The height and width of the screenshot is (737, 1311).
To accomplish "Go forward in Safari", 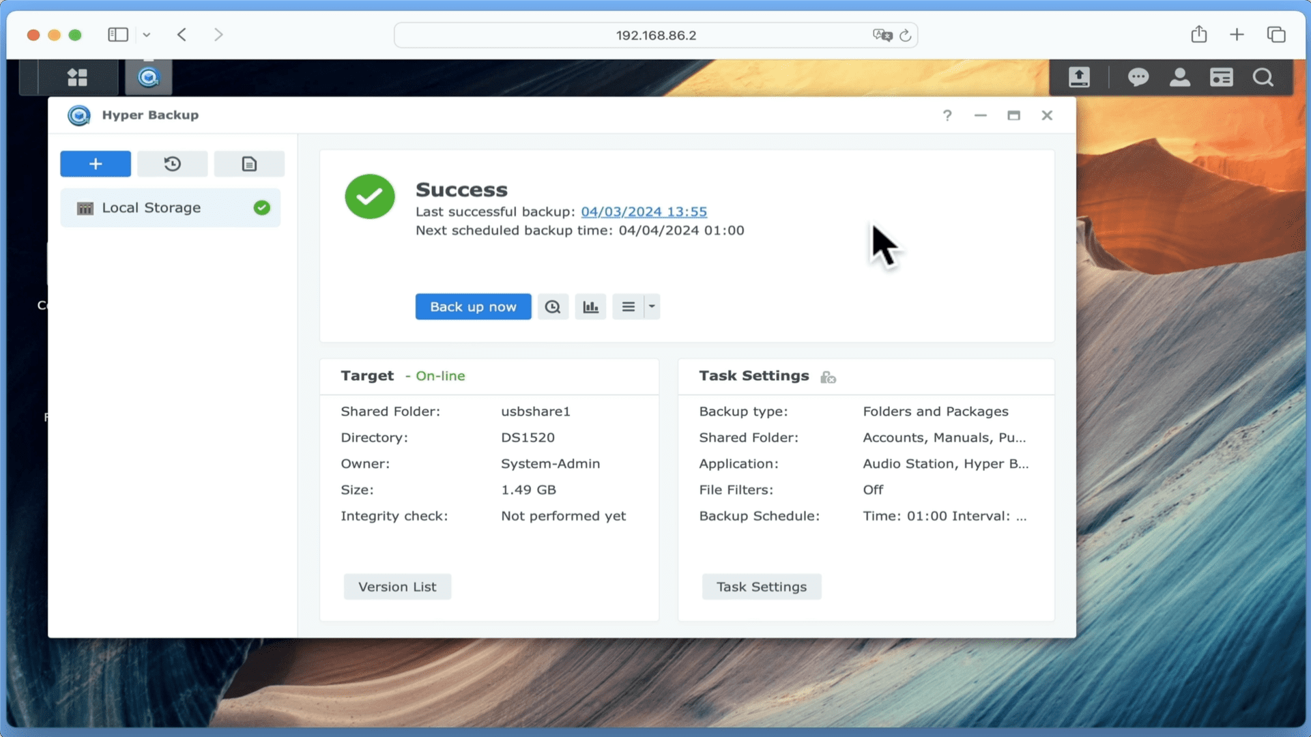I will 218,35.
